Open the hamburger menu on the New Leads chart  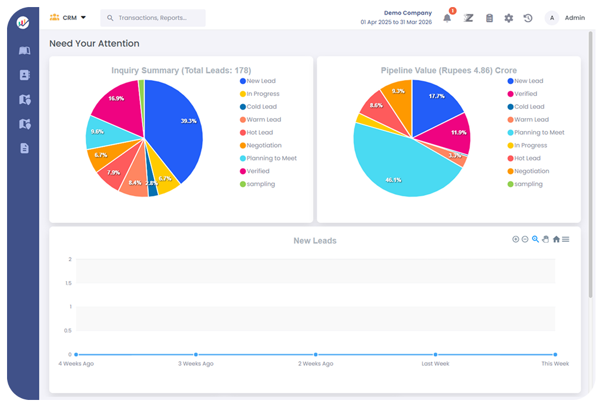point(565,239)
